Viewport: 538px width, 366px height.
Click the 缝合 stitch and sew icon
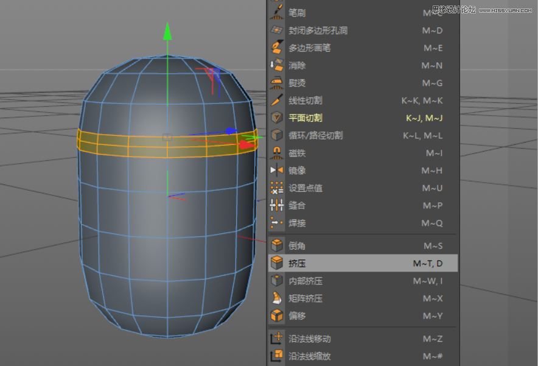[277, 206]
